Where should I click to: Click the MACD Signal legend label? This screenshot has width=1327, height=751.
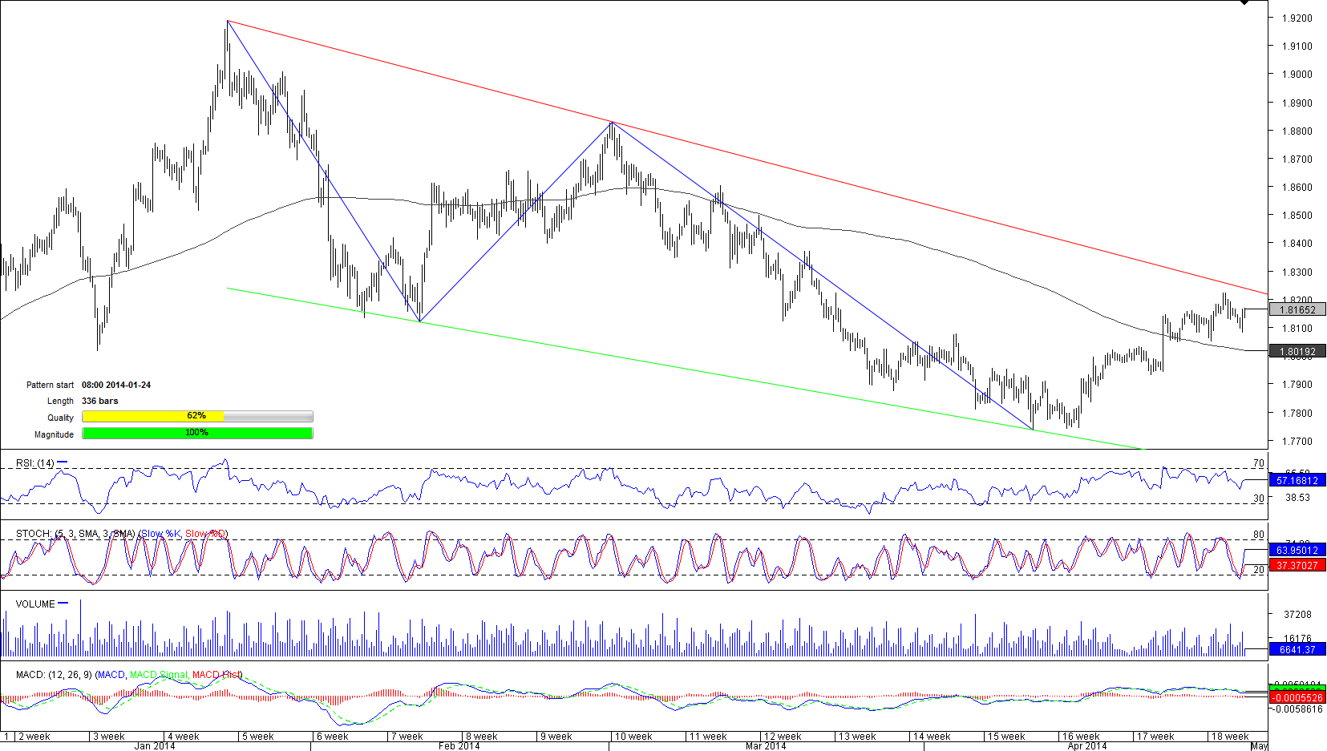coord(158,675)
